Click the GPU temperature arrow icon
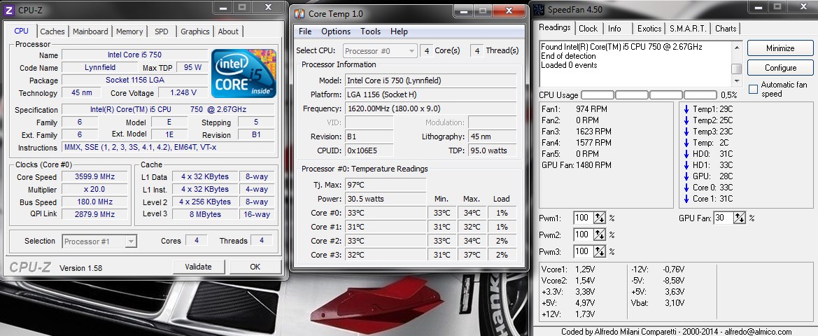Viewport: 818px width, 336px height. click(x=686, y=176)
